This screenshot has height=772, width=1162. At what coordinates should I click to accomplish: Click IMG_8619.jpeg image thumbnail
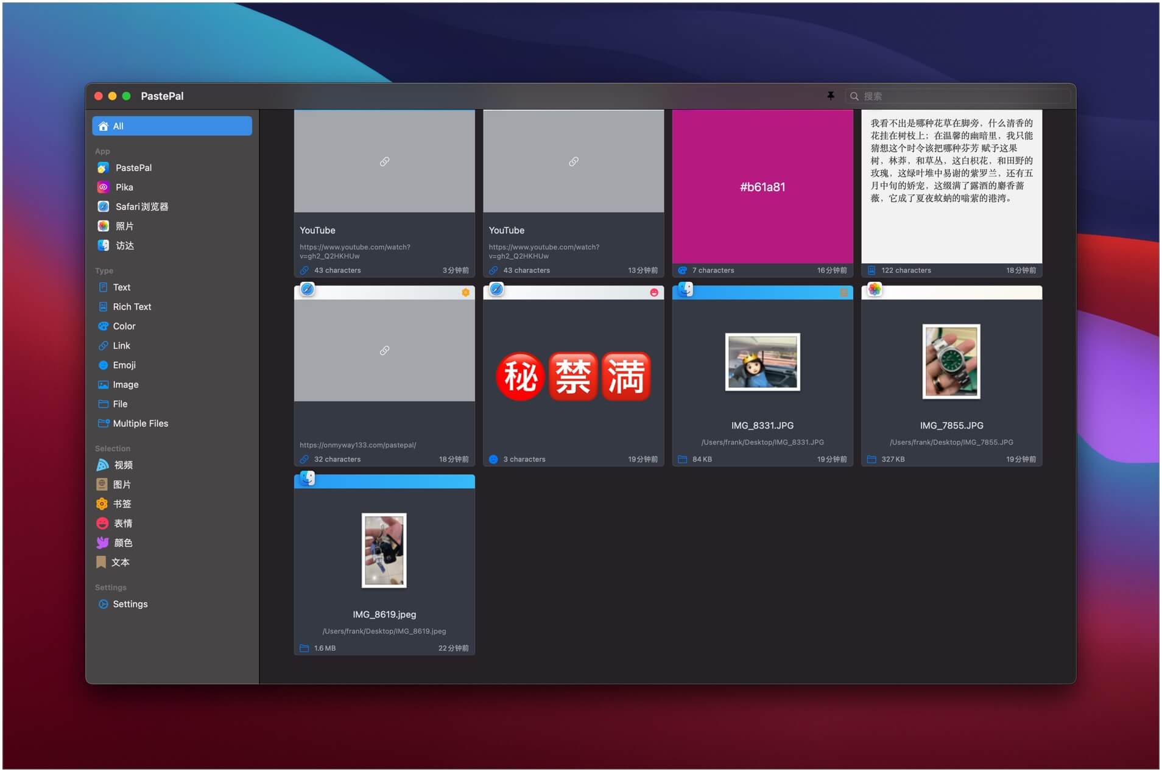click(x=384, y=550)
